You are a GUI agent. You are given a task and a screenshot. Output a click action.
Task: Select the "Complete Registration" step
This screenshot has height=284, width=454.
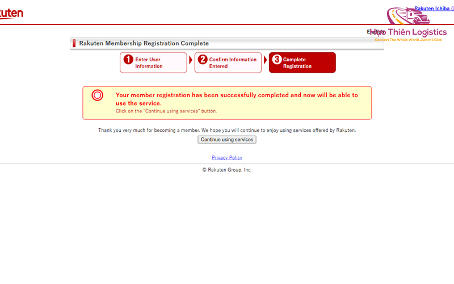[x=302, y=62]
